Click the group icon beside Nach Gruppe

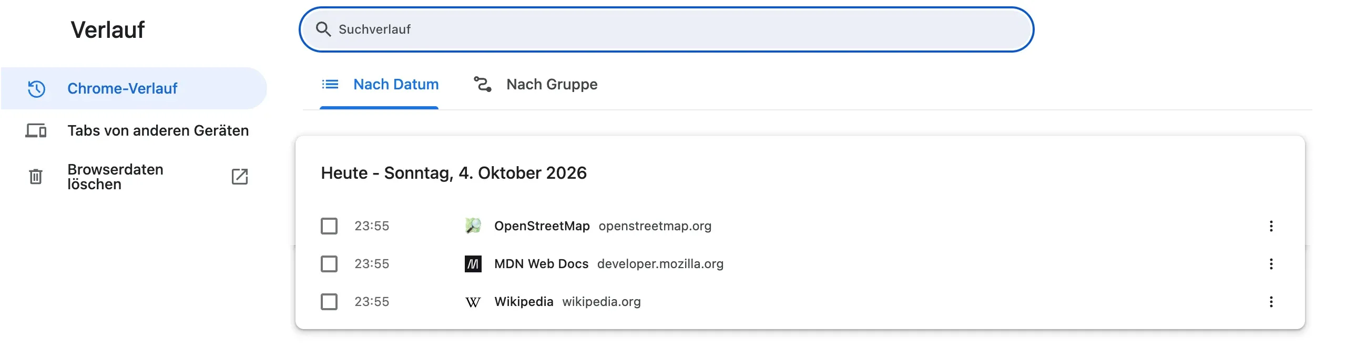click(482, 84)
